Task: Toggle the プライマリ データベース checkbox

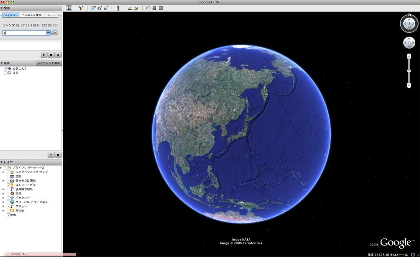Action: click(6, 168)
